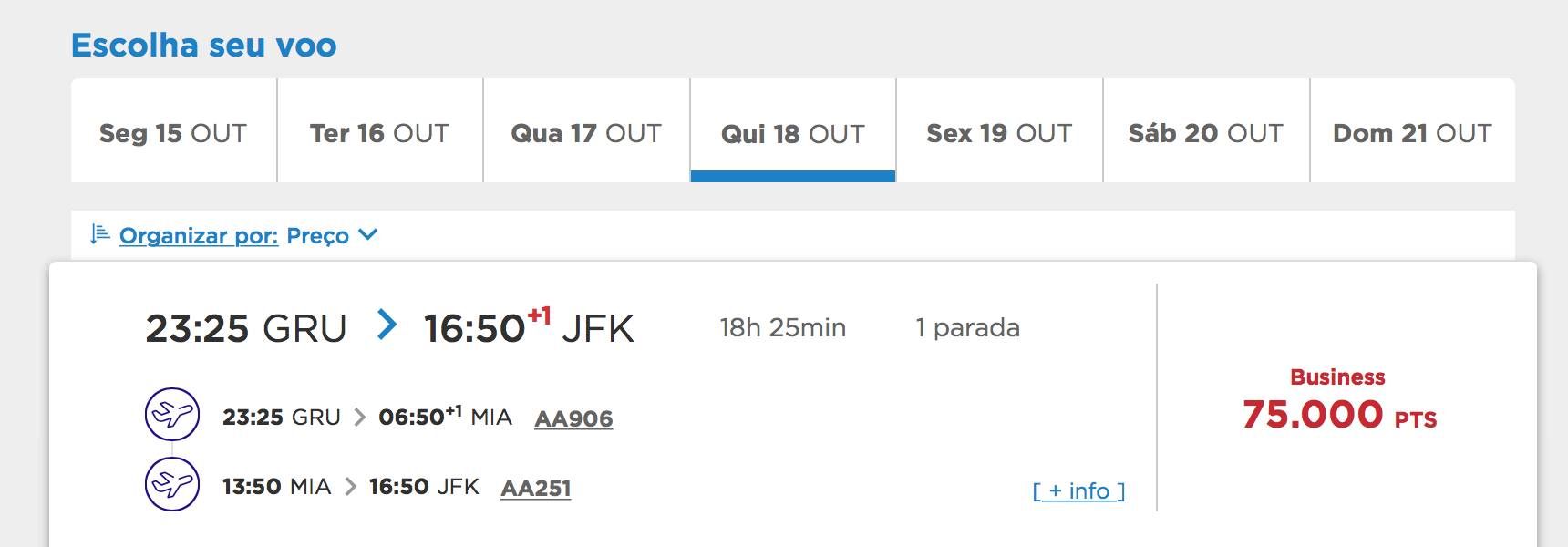The height and width of the screenshot is (547, 1568).
Task: Click the arrow between GRU and MIA
Action: [x=360, y=418]
